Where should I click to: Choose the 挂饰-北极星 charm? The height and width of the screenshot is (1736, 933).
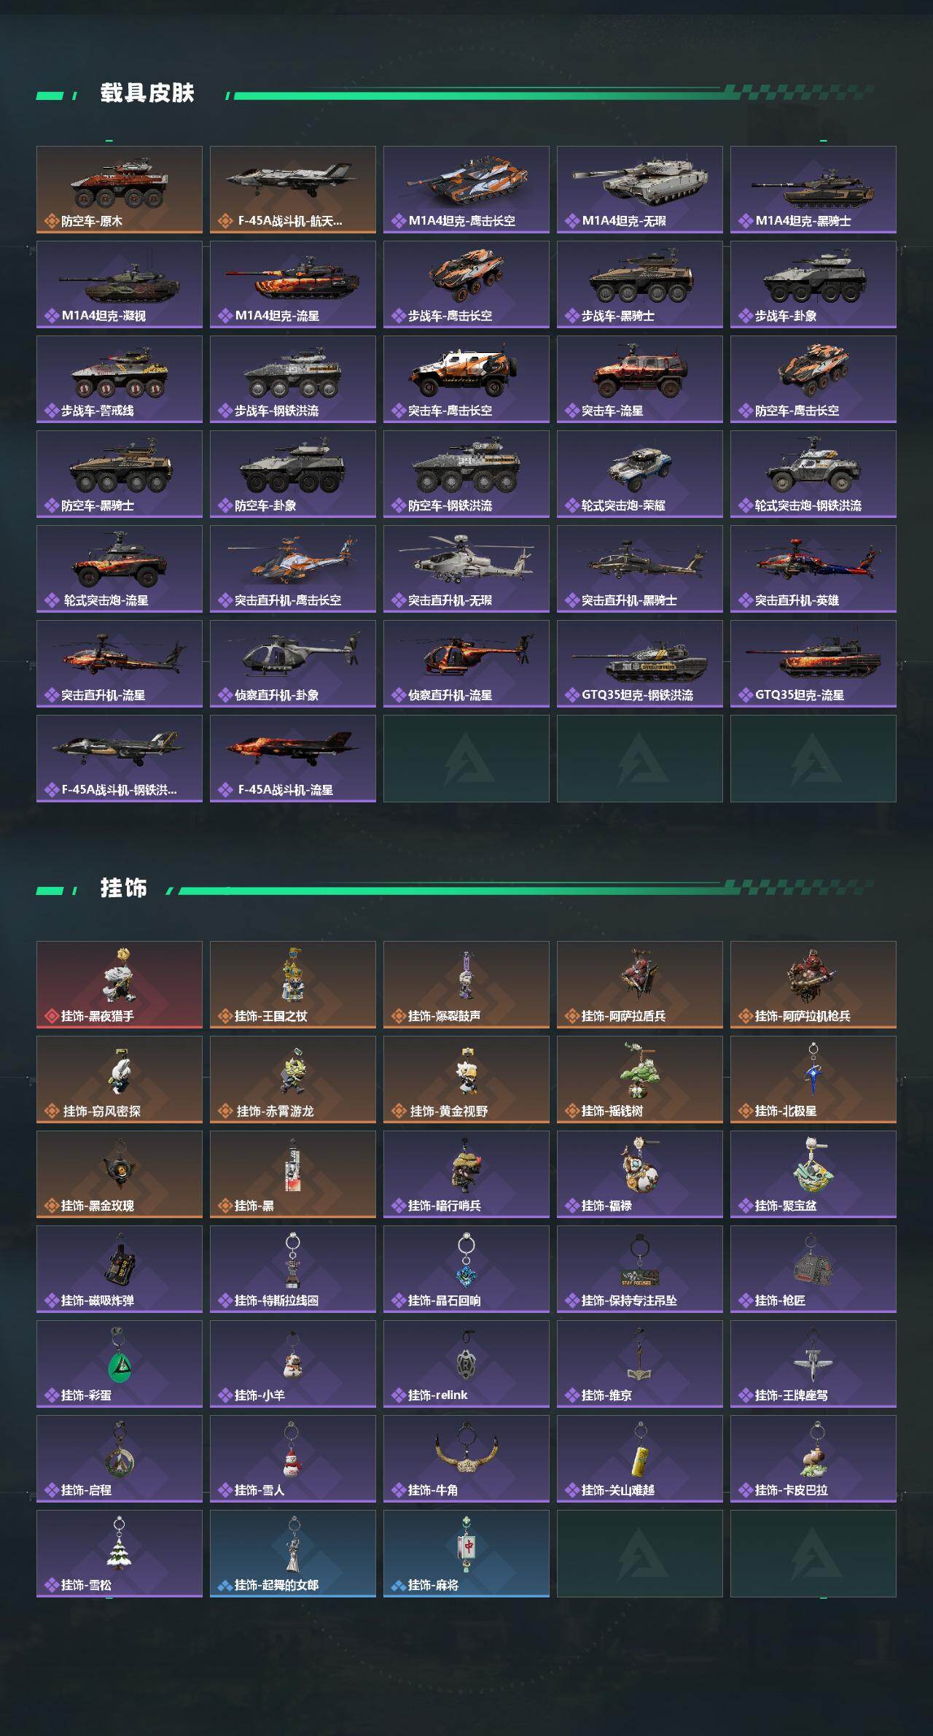click(x=813, y=1080)
